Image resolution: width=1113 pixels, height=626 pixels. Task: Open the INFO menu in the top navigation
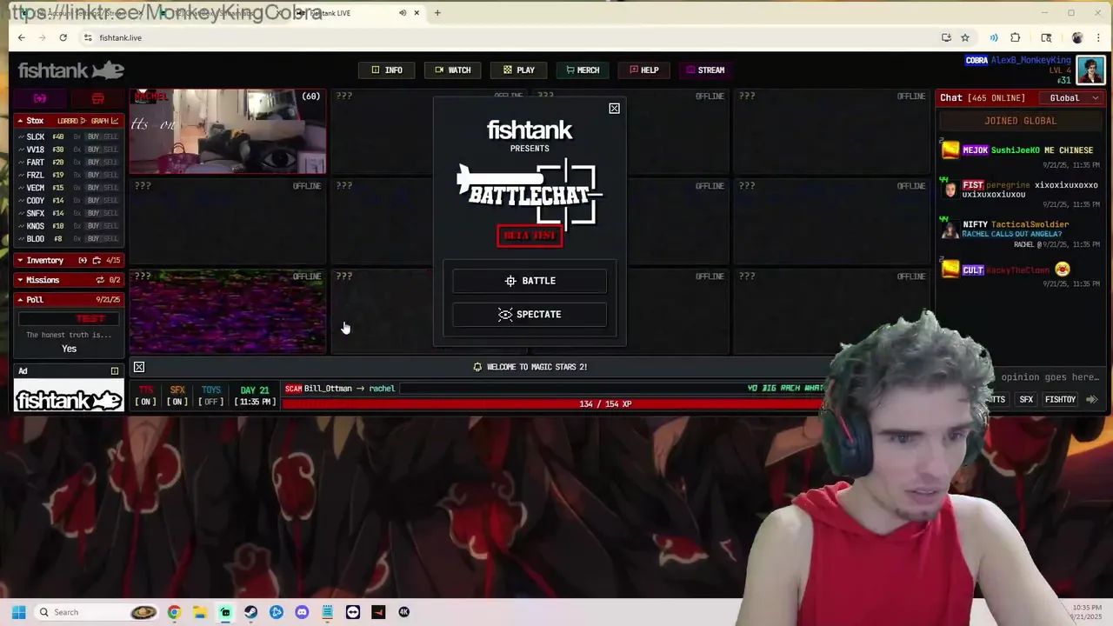[387, 70]
